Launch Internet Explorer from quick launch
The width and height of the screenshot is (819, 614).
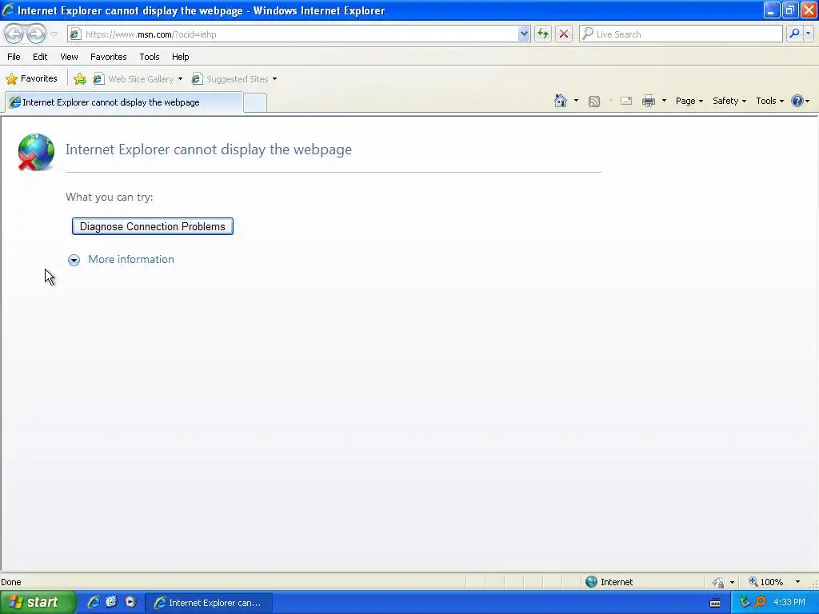94,602
